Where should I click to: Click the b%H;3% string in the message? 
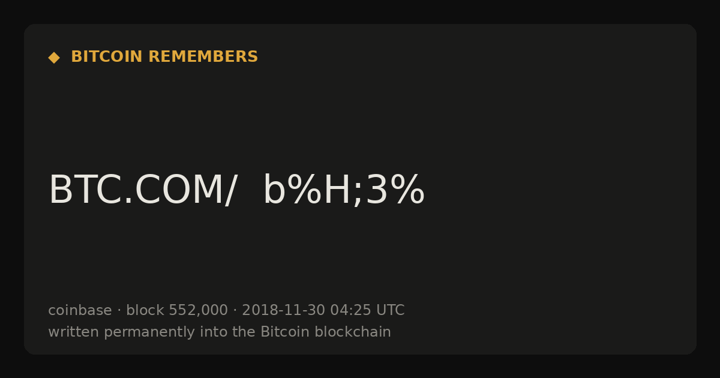point(344,191)
